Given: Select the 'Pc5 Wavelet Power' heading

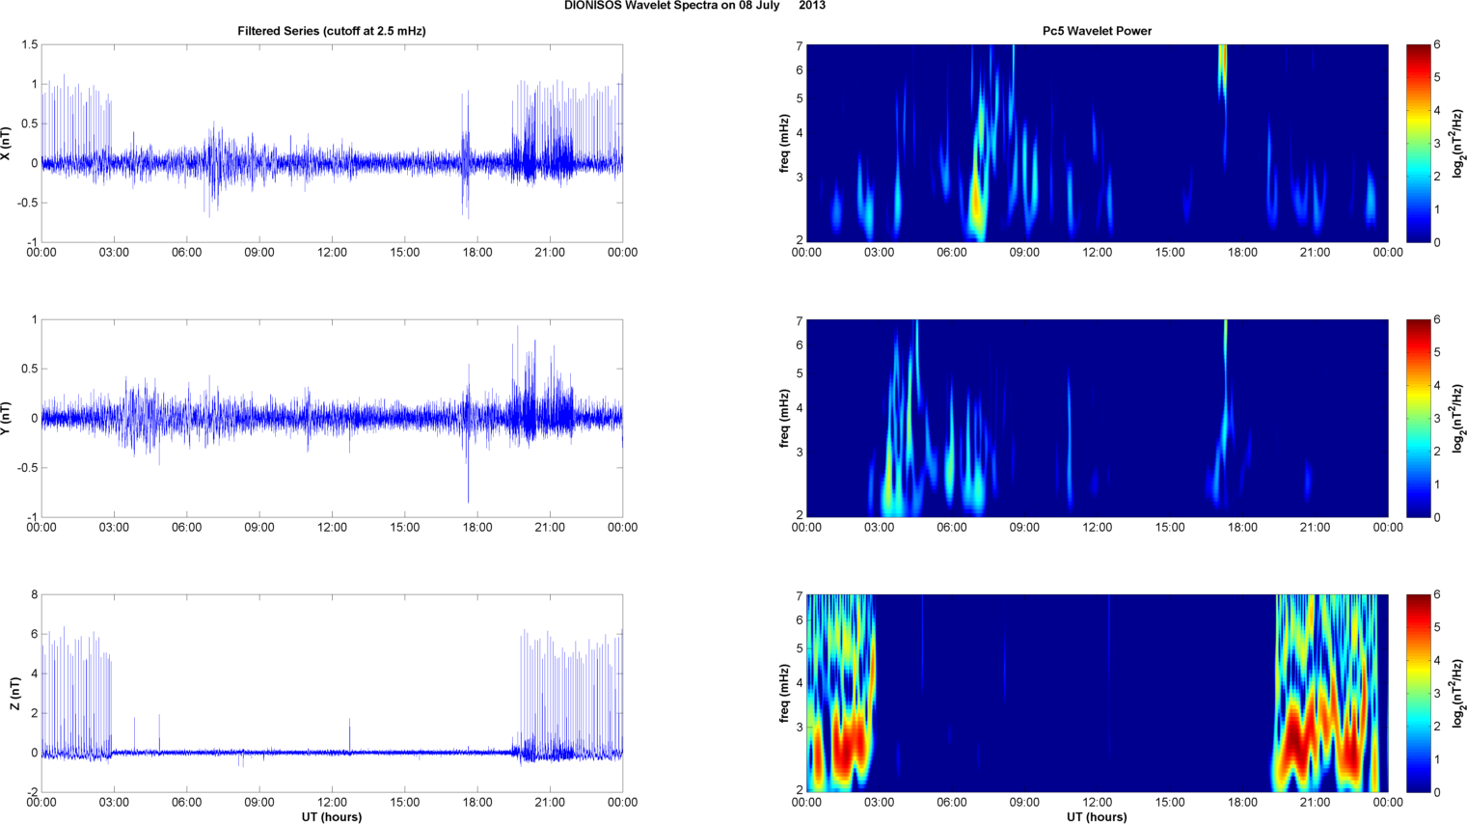Looking at the screenshot, I should click(1097, 31).
